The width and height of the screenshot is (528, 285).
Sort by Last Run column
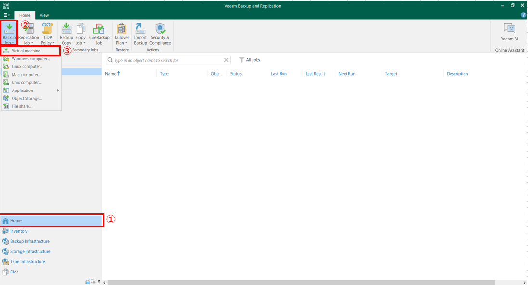(279, 74)
